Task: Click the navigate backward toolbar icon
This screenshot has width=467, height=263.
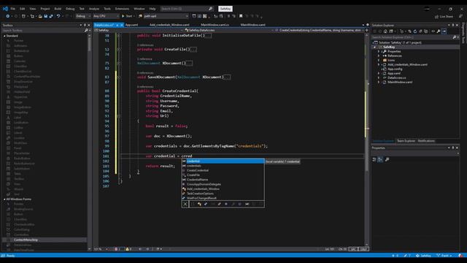Action: (8, 16)
